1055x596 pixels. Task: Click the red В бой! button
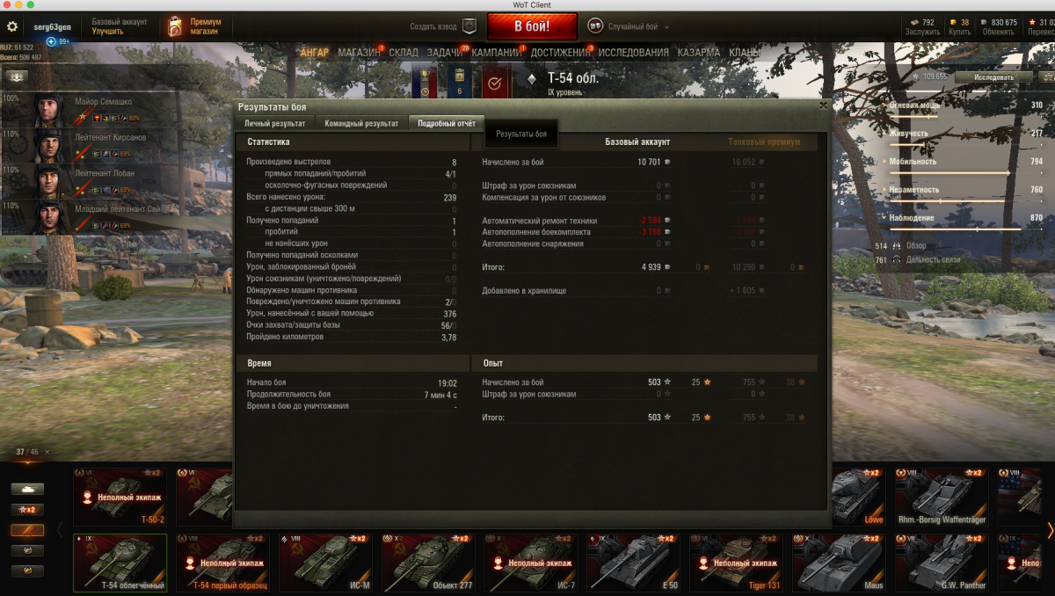pyautogui.click(x=533, y=26)
